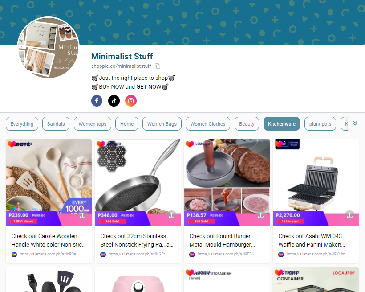Expand the category list with double chevron
This screenshot has width=365, height=292.
(355, 123)
